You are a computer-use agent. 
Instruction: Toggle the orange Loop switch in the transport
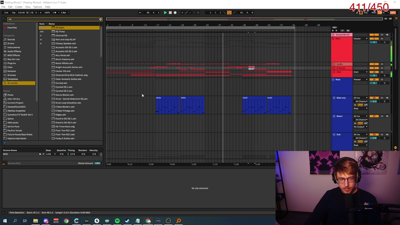point(229,12)
